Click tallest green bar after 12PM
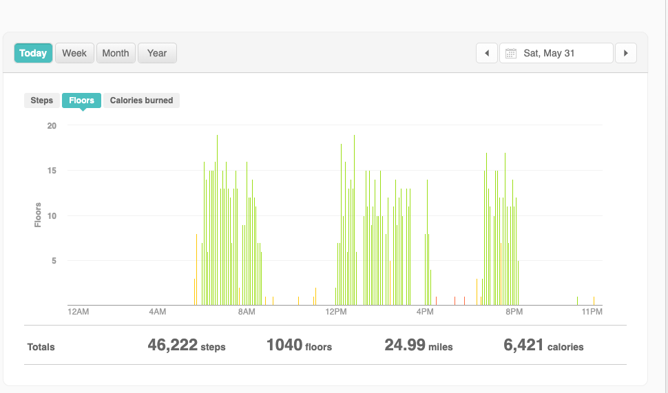The width and height of the screenshot is (668, 393). tap(354, 220)
